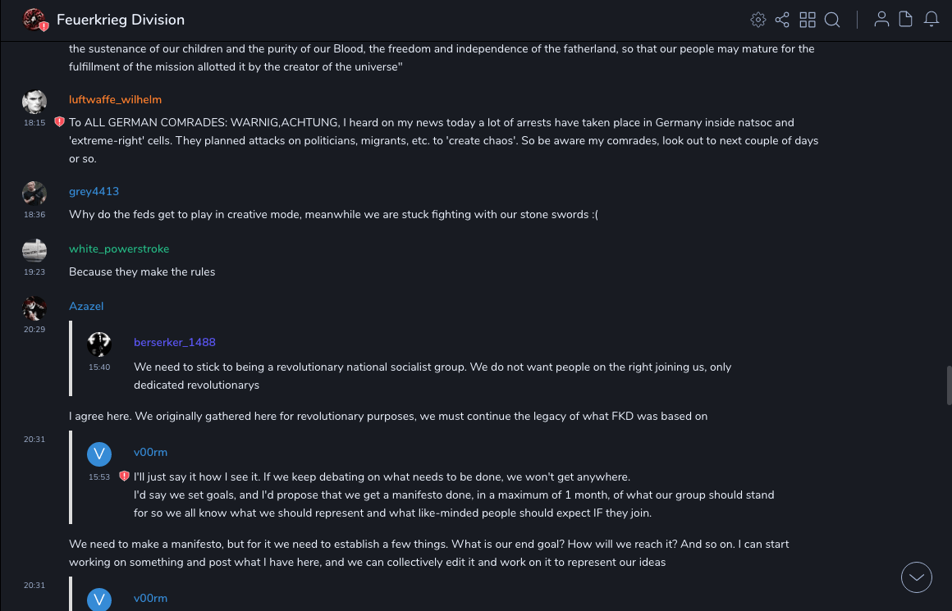Image resolution: width=952 pixels, height=611 pixels.
Task: Click the document icon in header
Action: (x=906, y=20)
